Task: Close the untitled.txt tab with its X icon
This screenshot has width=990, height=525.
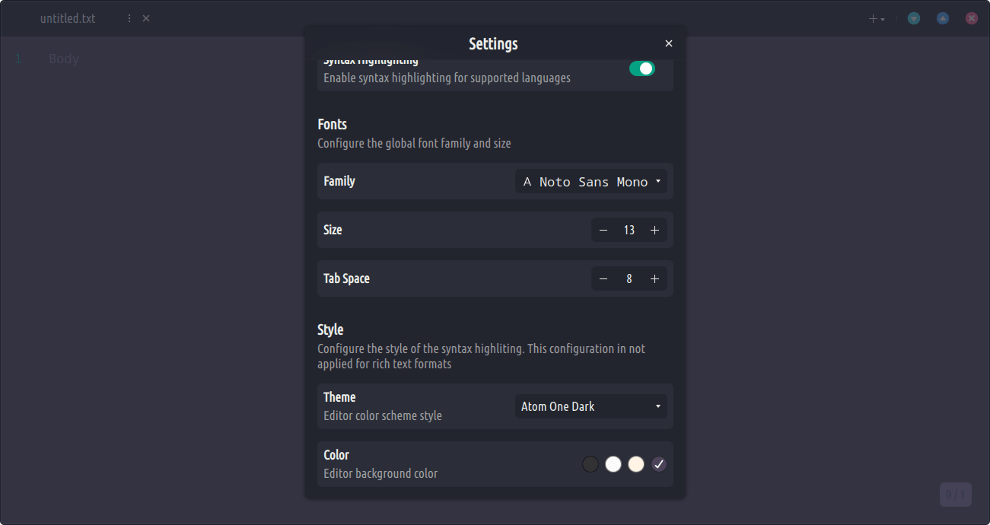Action: 146,18
